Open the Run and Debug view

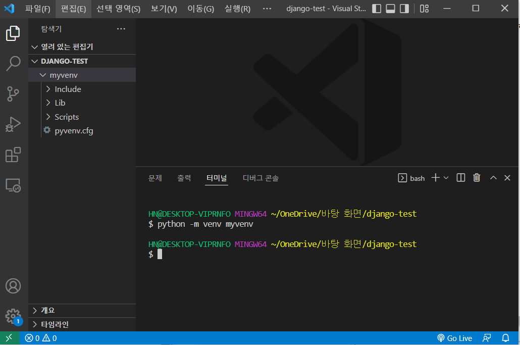[13, 124]
